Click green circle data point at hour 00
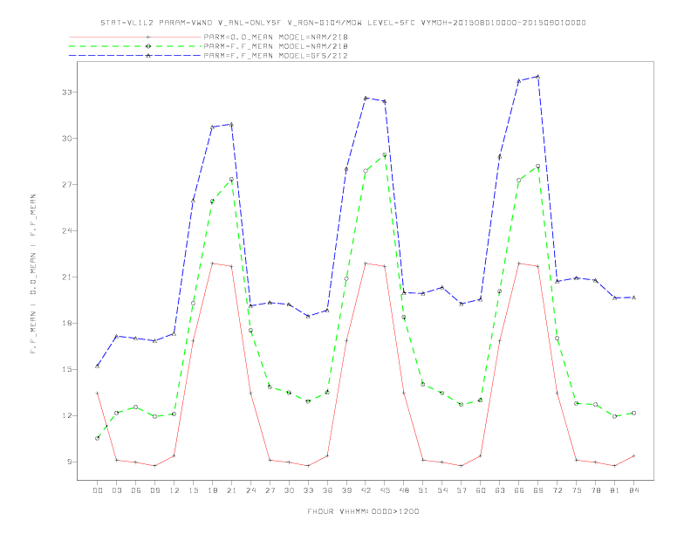 click(98, 438)
